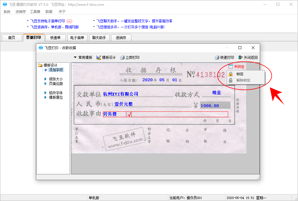Click the 关闭返回 exit icon

coord(240,57)
